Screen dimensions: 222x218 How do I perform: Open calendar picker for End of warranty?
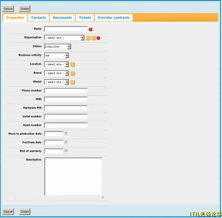[66, 151]
